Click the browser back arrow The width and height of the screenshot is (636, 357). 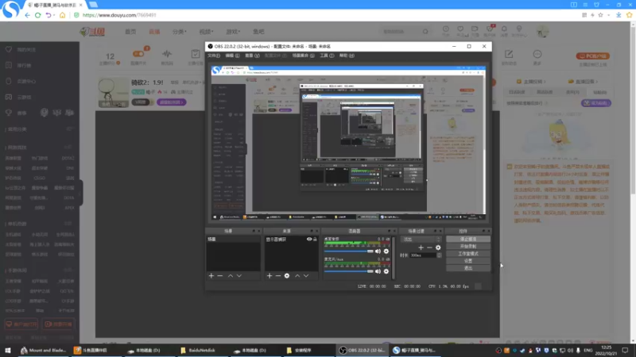click(x=27, y=15)
